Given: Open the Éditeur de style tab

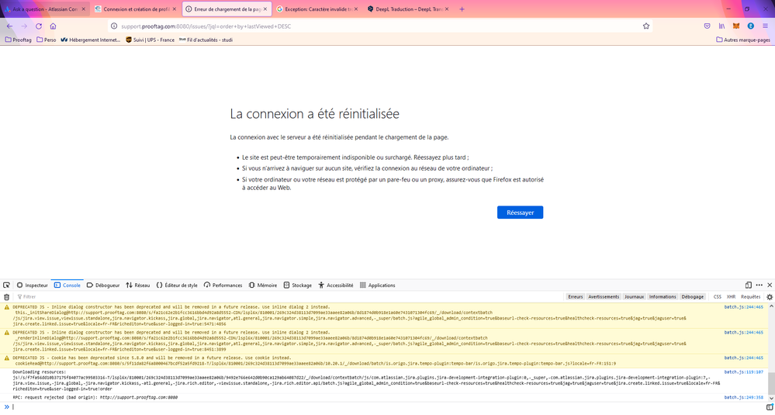Looking at the screenshot, I should pyautogui.click(x=177, y=285).
